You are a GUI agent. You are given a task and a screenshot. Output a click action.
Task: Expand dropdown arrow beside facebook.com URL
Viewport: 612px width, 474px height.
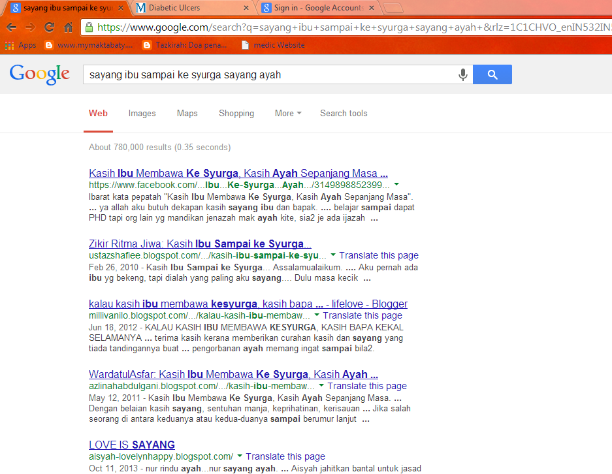(396, 184)
